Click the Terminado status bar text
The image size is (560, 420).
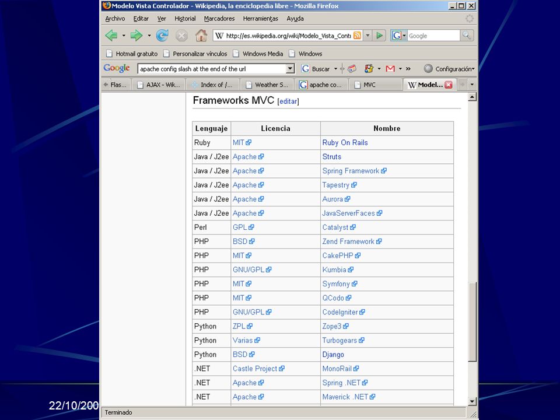pyautogui.click(x=118, y=412)
